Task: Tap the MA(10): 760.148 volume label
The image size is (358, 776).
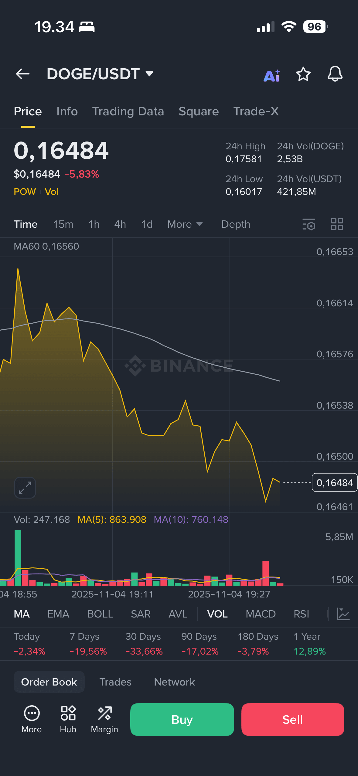Action: tap(191, 519)
